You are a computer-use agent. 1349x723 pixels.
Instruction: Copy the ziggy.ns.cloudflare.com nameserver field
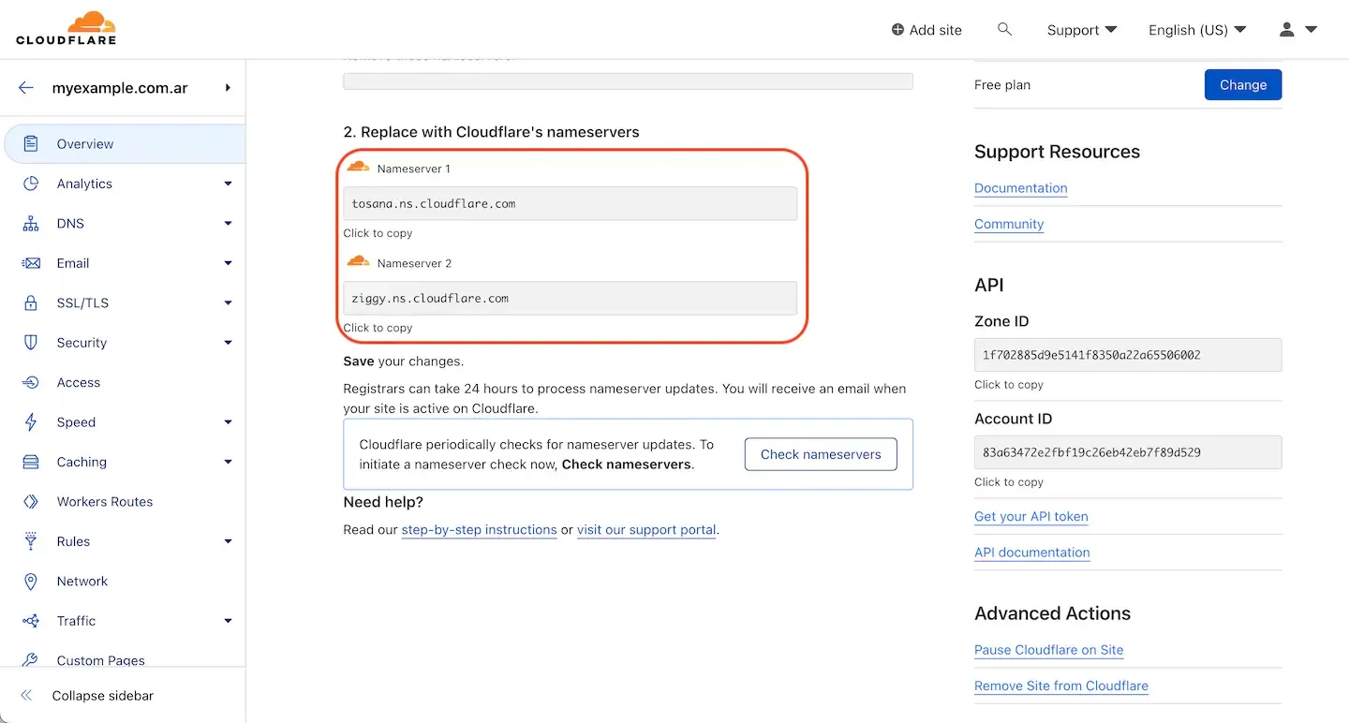570,298
